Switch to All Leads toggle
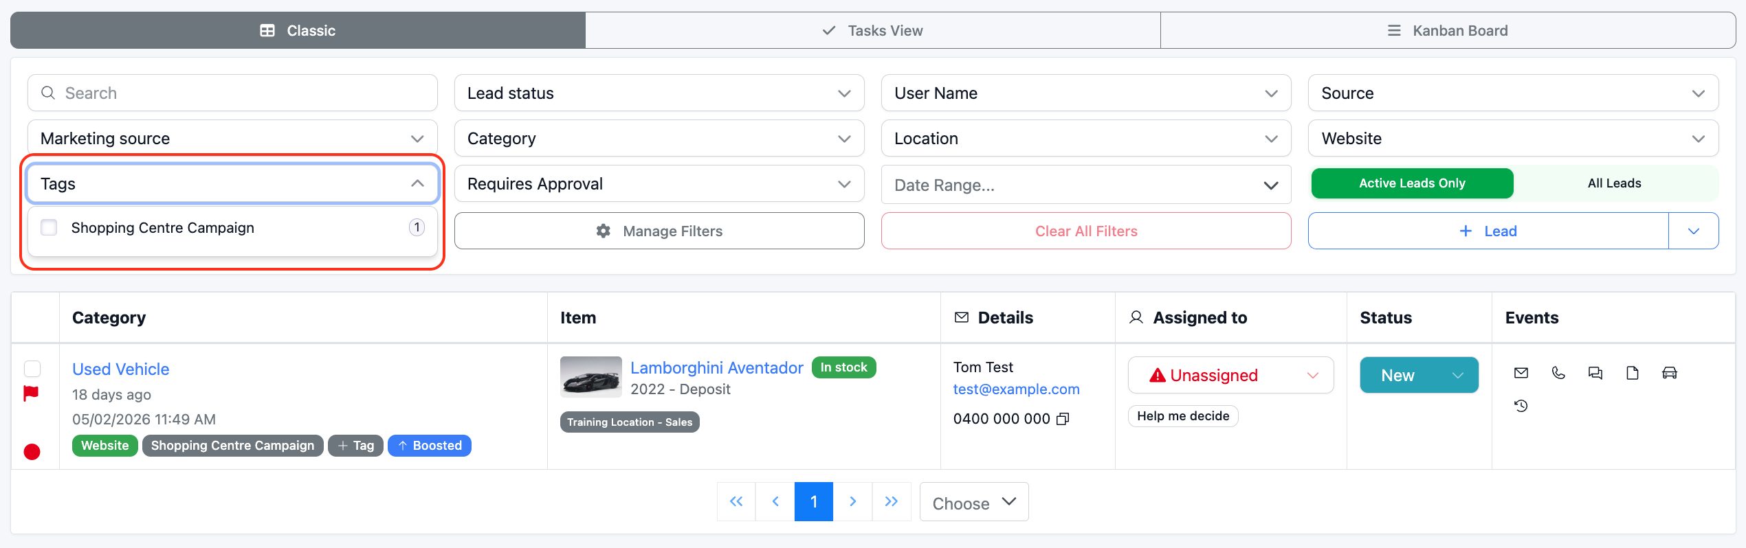Screen dimensions: 1746x548 coord(1614,183)
